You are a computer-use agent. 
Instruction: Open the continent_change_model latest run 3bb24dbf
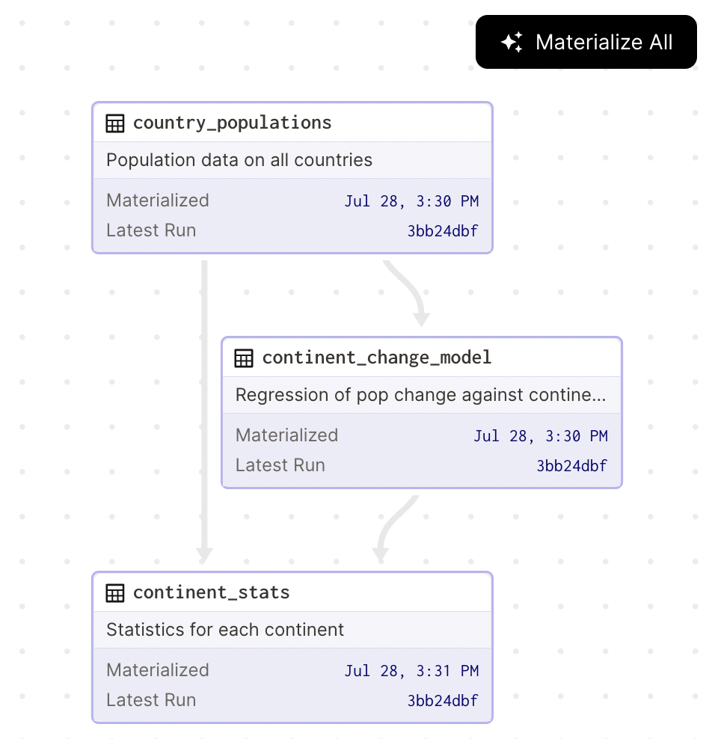pyautogui.click(x=571, y=466)
